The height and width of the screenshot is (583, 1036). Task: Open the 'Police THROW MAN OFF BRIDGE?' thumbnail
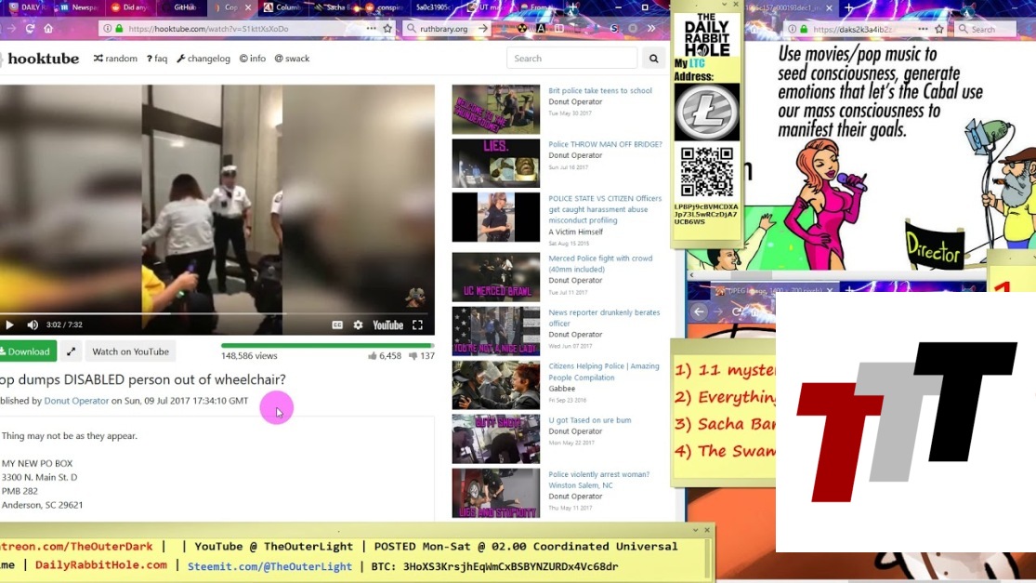495,164
